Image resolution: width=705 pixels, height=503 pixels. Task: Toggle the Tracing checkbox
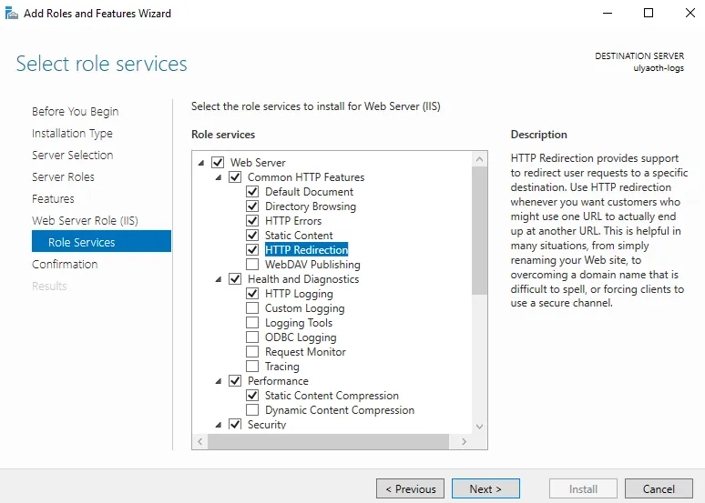(x=252, y=367)
